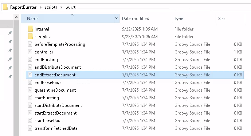Click the endDistributeDocument file icon

click(x=30, y=67)
